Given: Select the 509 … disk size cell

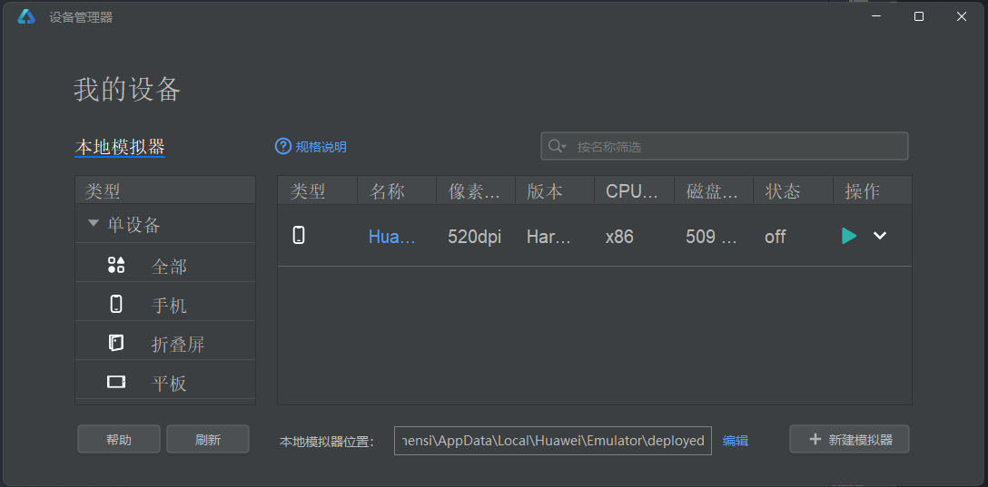Looking at the screenshot, I should (x=711, y=237).
